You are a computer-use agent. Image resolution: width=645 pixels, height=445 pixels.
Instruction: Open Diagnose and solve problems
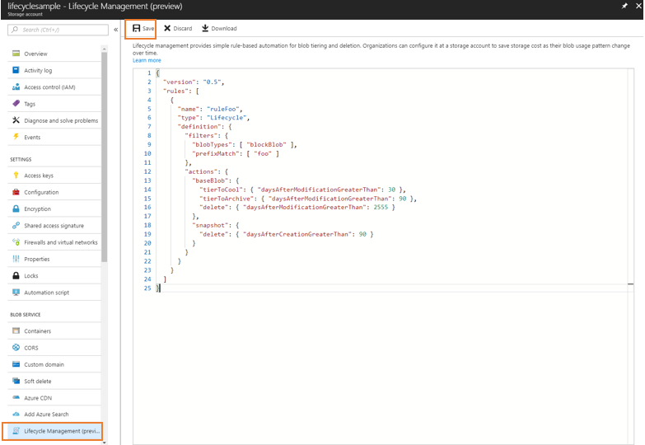(54, 120)
